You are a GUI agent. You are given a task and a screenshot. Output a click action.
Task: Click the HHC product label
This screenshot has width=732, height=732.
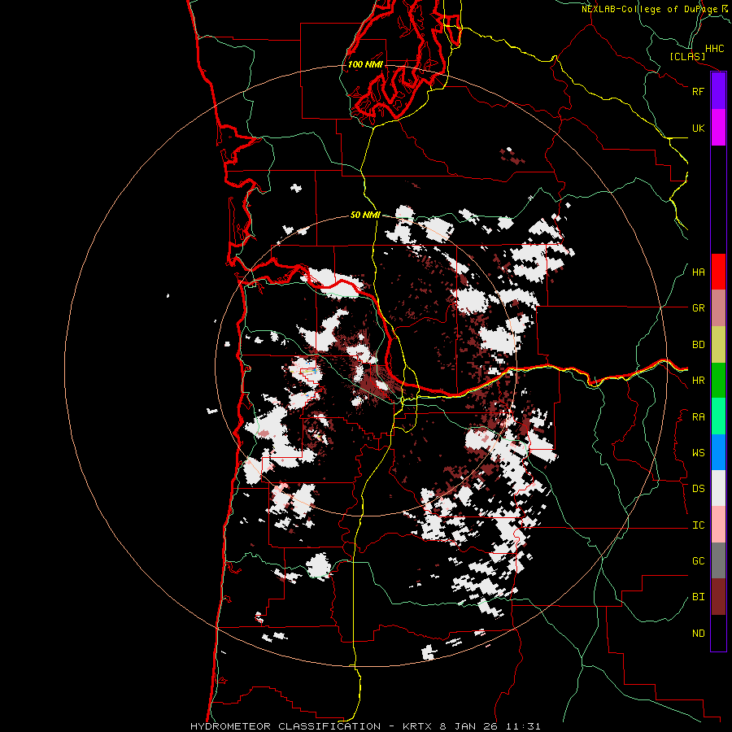point(715,49)
